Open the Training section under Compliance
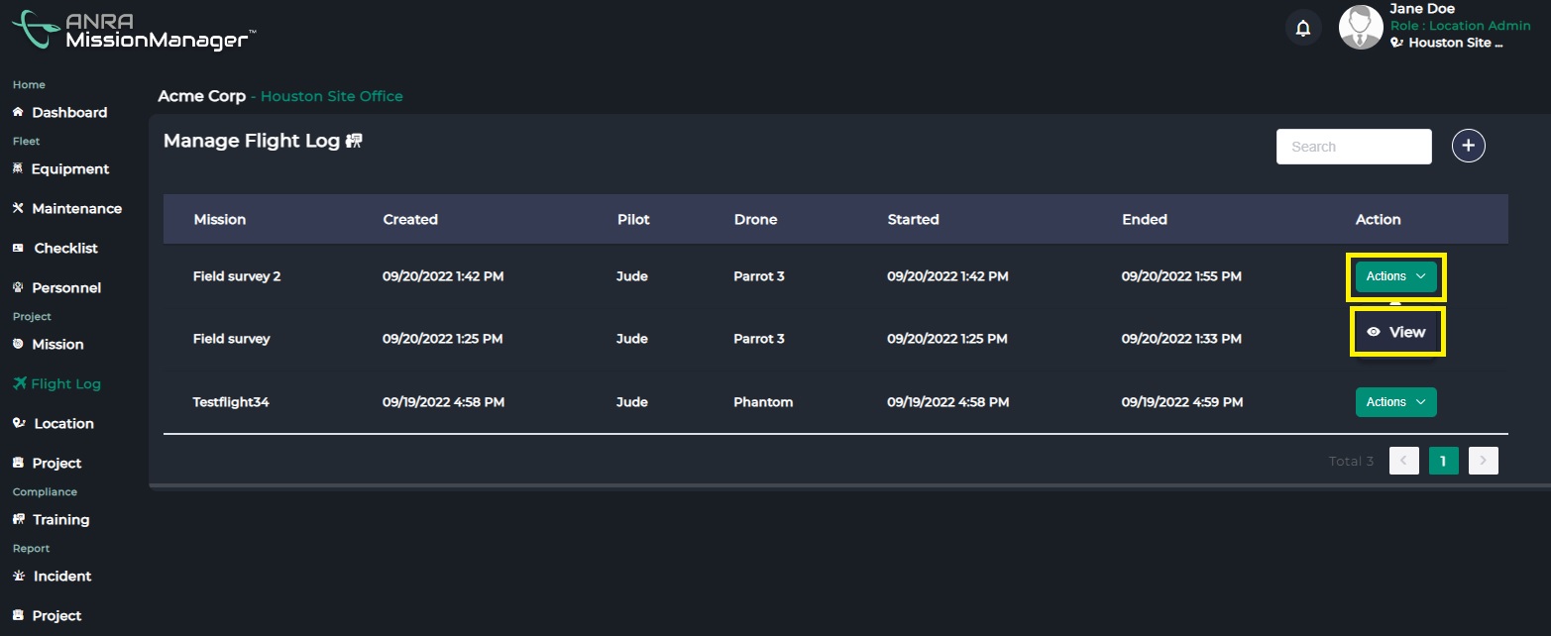The width and height of the screenshot is (1551, 636). pos(17,519)
